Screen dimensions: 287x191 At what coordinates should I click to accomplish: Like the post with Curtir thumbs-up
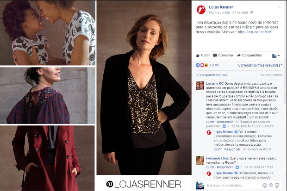203,55
